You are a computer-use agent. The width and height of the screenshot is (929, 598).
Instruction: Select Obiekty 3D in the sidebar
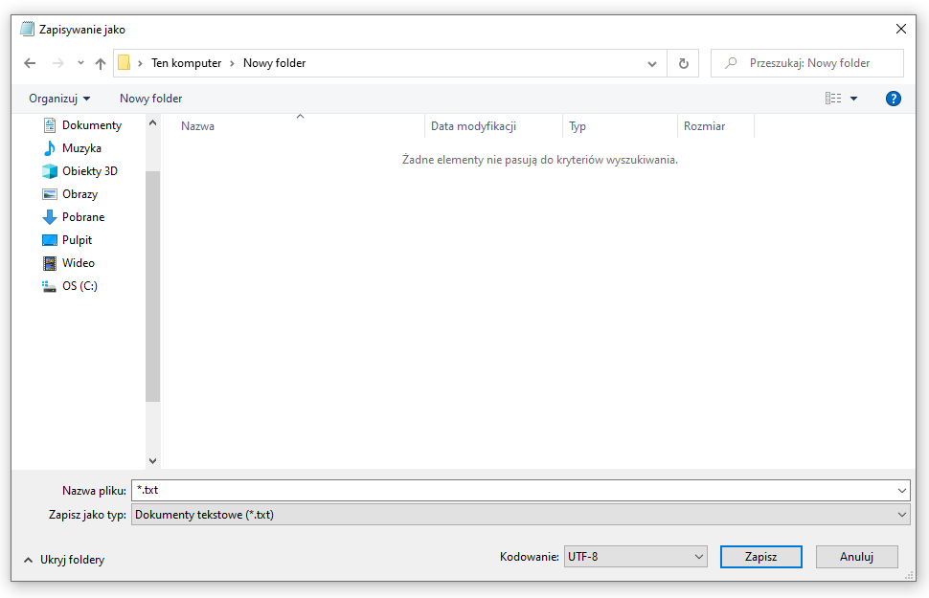pyautogui.click(x=87, y=170)
